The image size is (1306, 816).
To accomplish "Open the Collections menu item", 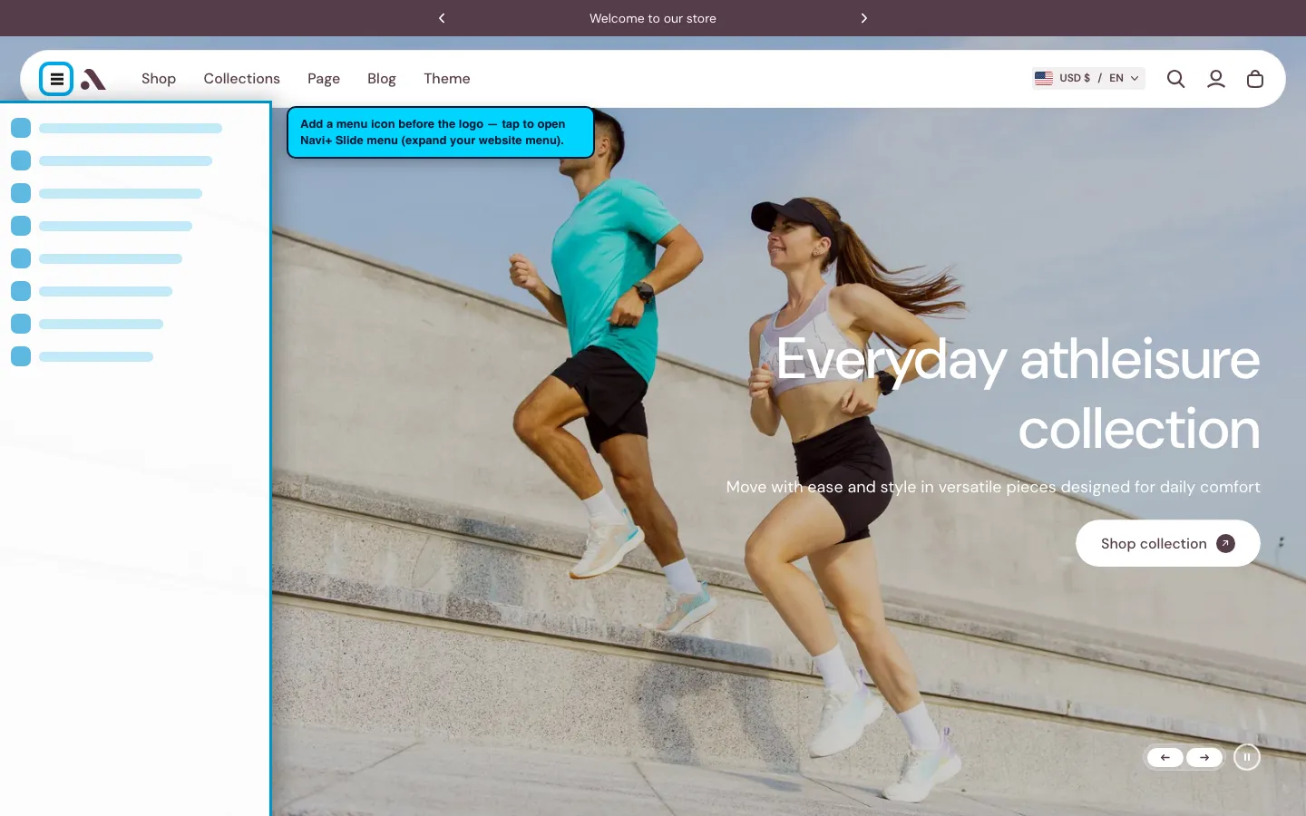I will click(242, 79).
